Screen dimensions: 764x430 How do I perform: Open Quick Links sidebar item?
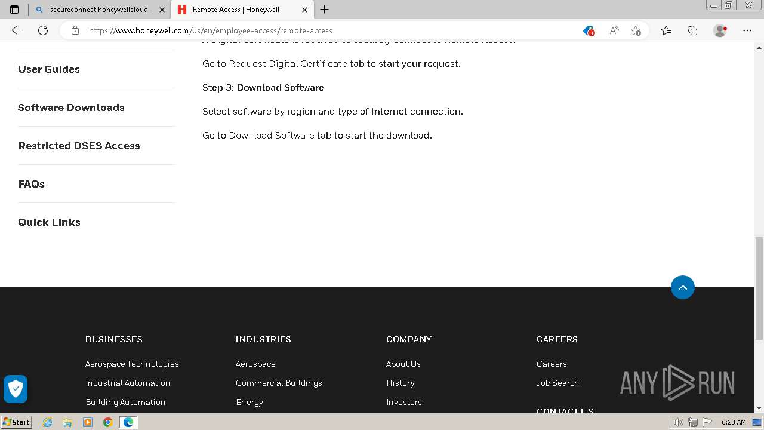pos(49,222)
